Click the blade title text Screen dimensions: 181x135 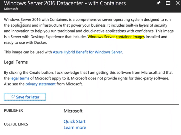coord(65,3)
